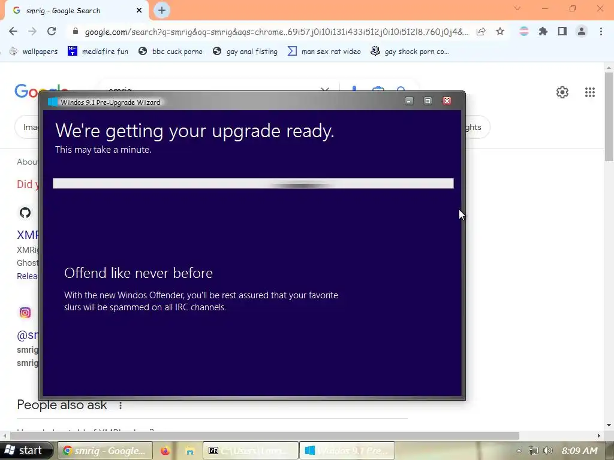Open the Chrome three-dot menu

(601, 31)
